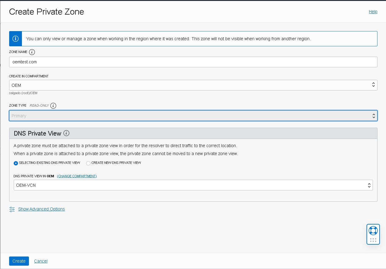Cancel zone creation
The height and width of the screenshot is (269, 386).
[40, 261]
